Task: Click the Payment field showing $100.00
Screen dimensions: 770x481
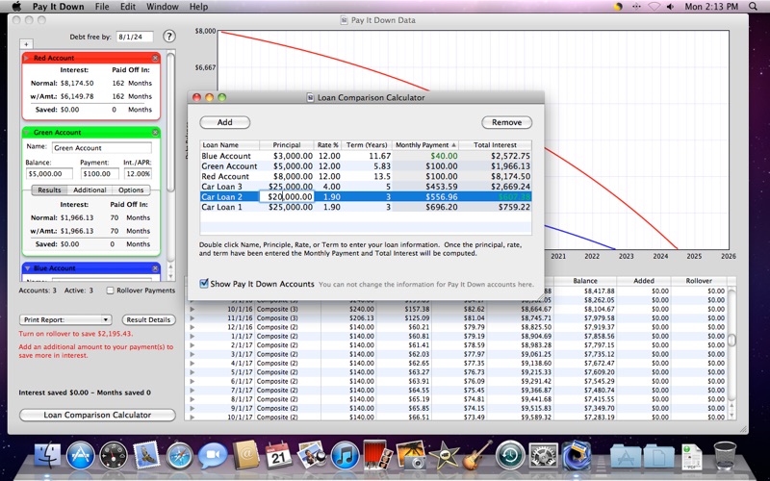Action: pyautogui.click(x=99, y=174)
